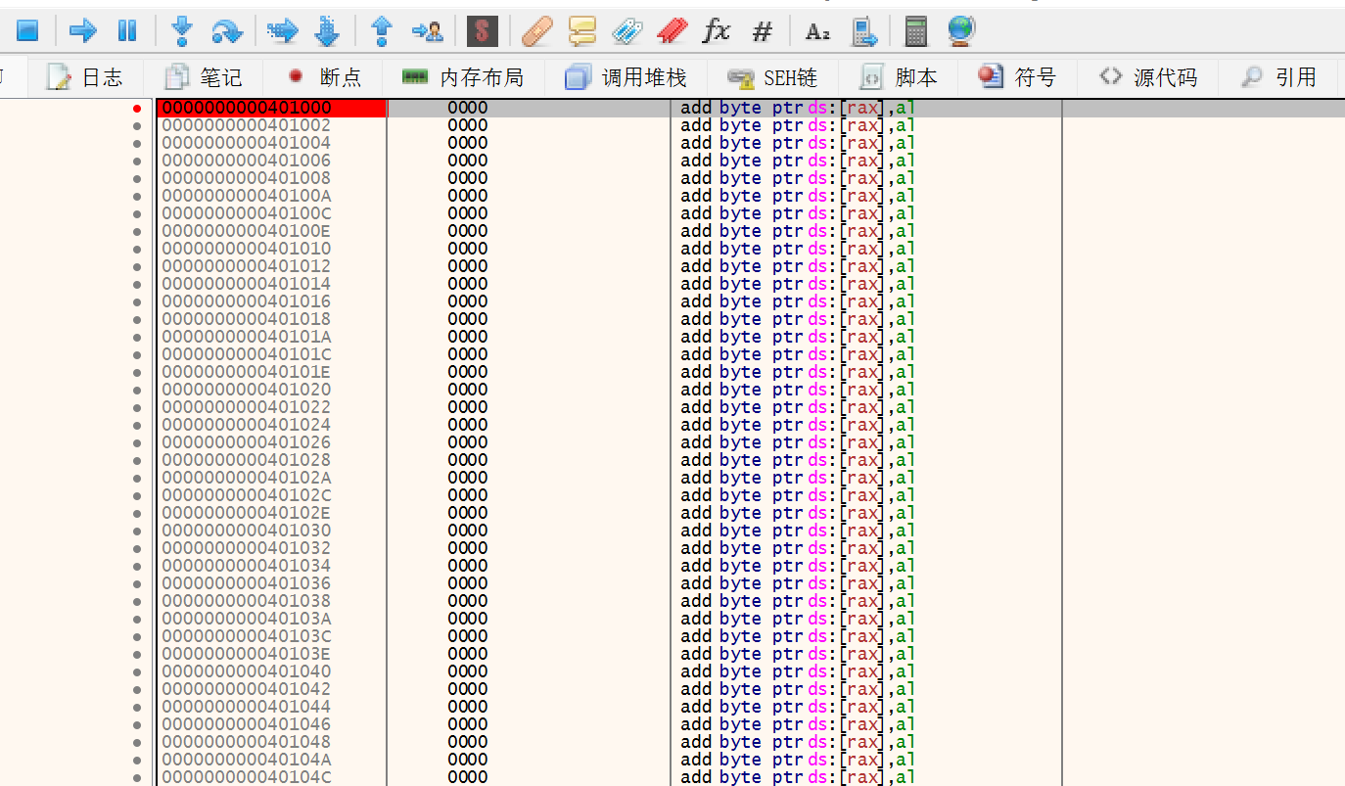Click Execute Till Return up-arrow icon
The width and height of the screenshot is (1345, 786).
[x=382, y=31]
